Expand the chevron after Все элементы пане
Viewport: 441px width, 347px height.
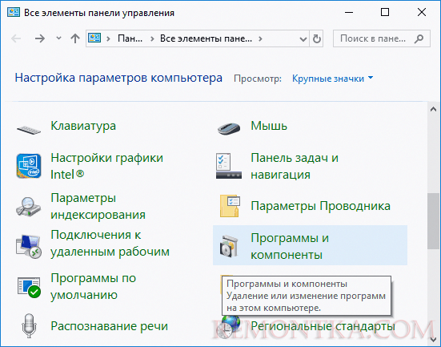[260, 38]
